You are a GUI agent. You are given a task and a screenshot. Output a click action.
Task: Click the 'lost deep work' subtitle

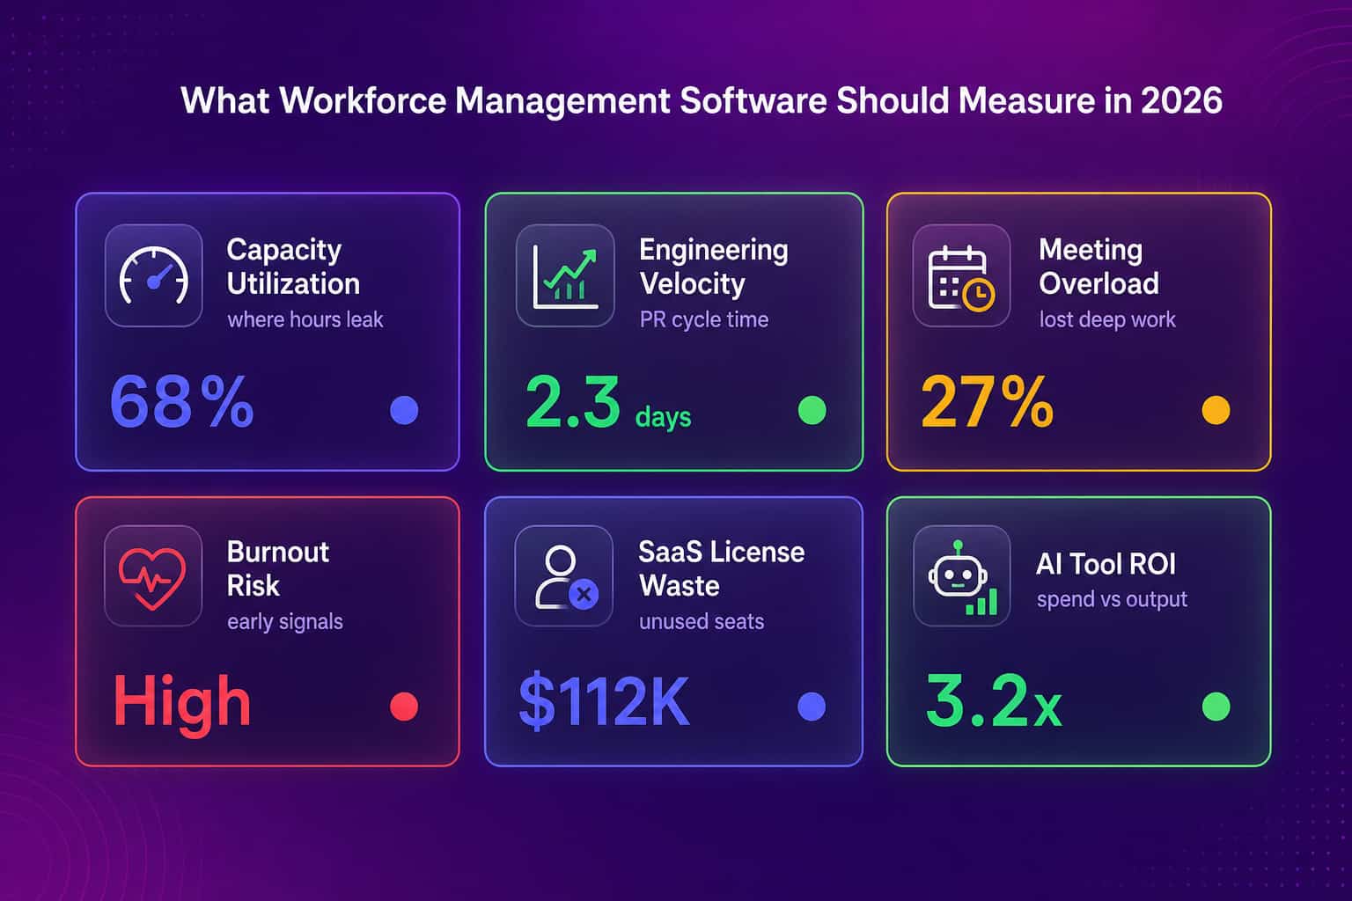[1107, 319]
